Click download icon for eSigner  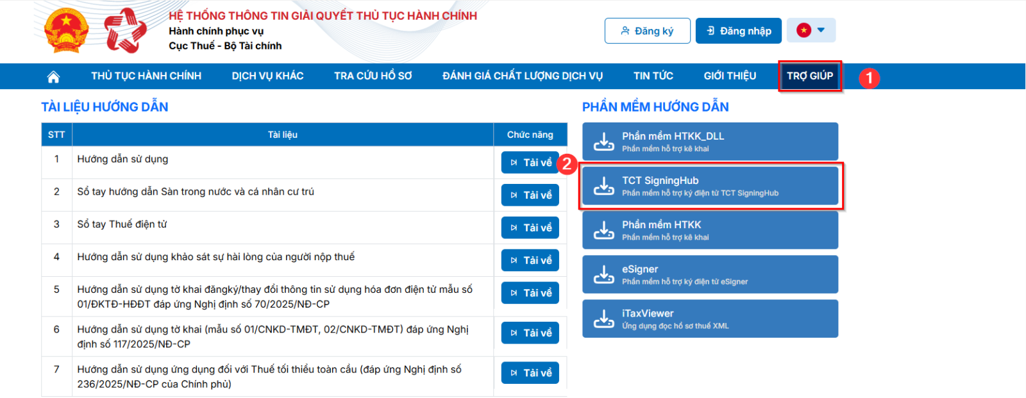pos(603,275)
